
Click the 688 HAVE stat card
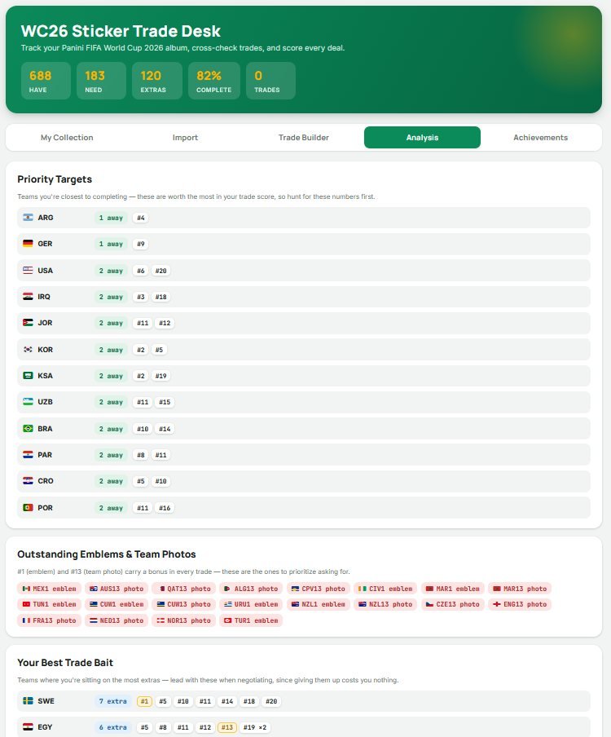46,81
